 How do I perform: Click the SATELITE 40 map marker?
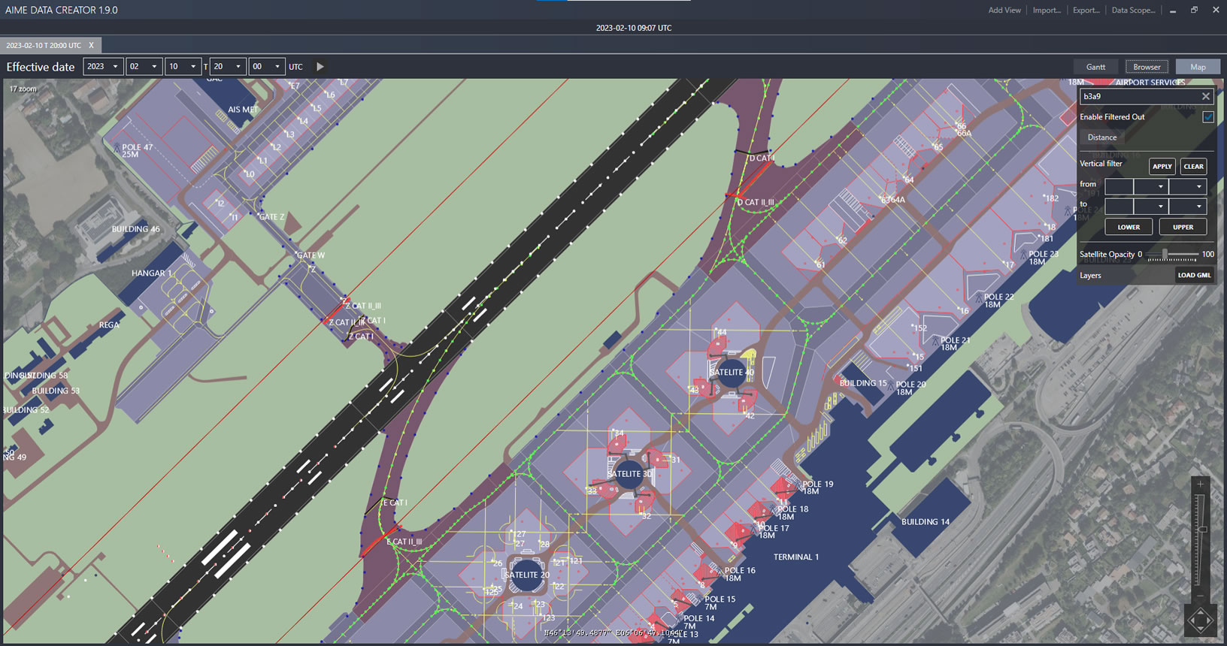732,373
